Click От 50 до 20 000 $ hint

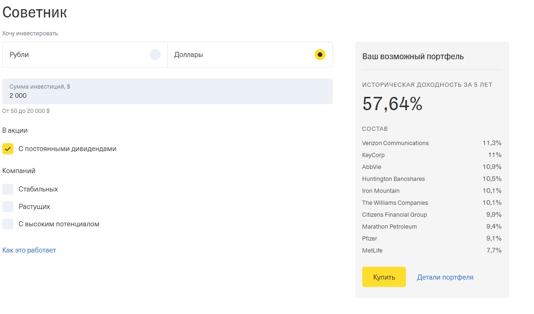pos(26,111)
